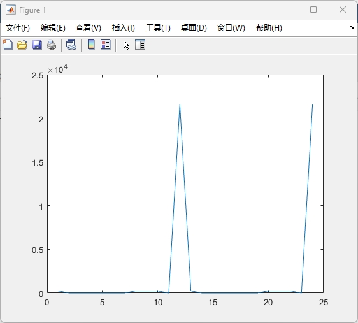
Task: Save the figure with floppy disk icon
Action: pos(37,45)
